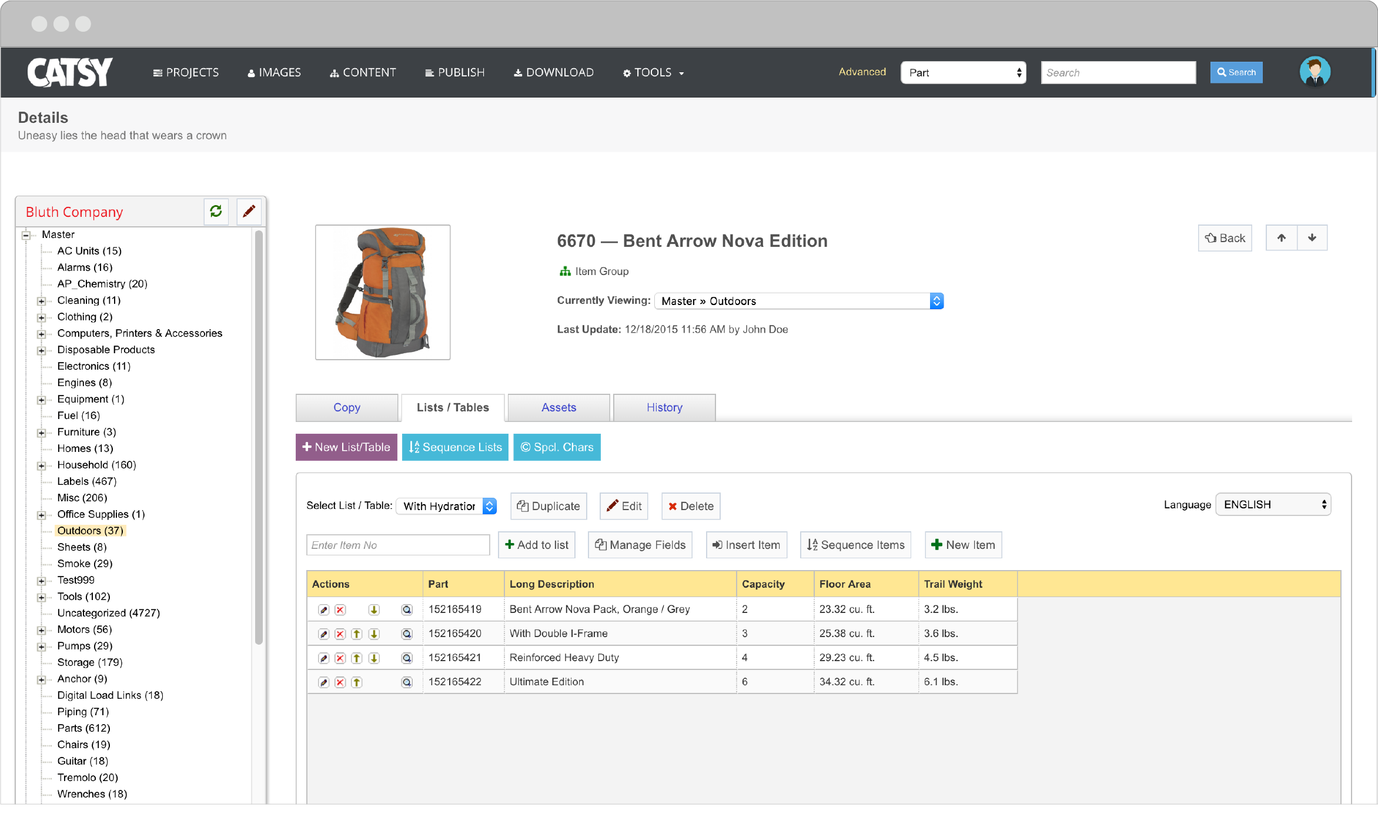Move item 152165421 up using the arrow icon
This screenshot has width=1378, height=821.
[x=357, y=658]
